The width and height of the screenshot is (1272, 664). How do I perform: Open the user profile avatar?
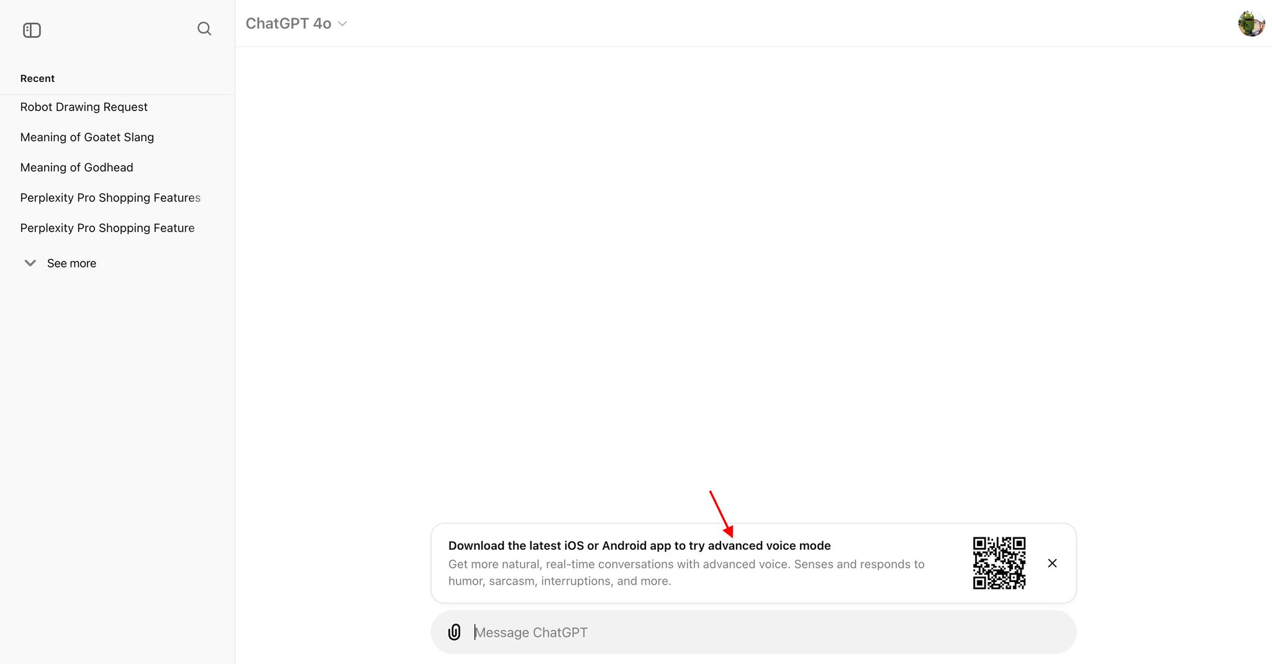tap(1251, 24)
